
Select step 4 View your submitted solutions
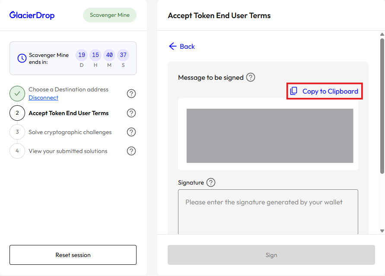68,151
